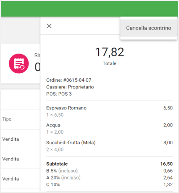
Task: Click the POS: POS 3 text
Action: tap(59, 94)
